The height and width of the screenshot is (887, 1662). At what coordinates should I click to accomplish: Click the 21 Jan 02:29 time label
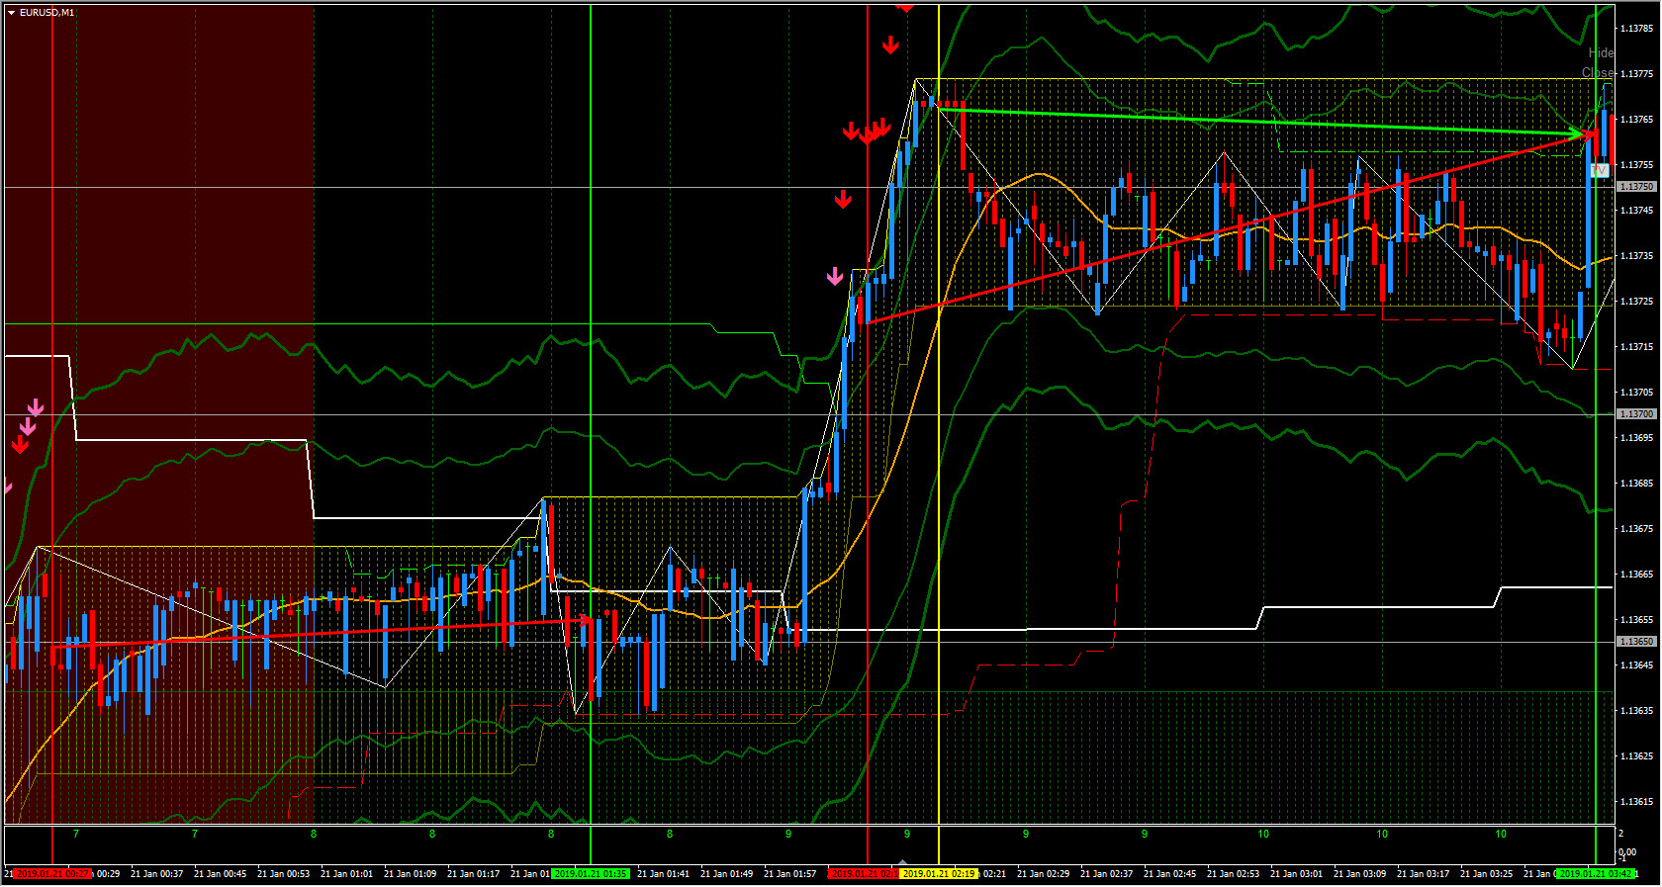click(x=1043, y=874)
